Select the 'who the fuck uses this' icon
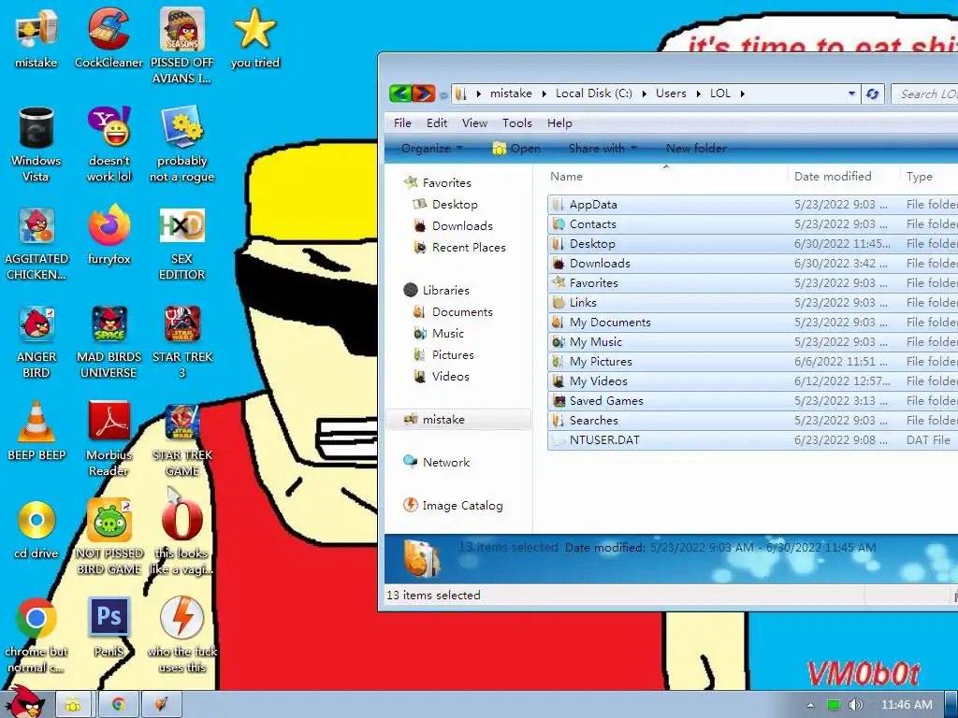The width and height of the screenshot is (958, 718). [x=182, y=635]
